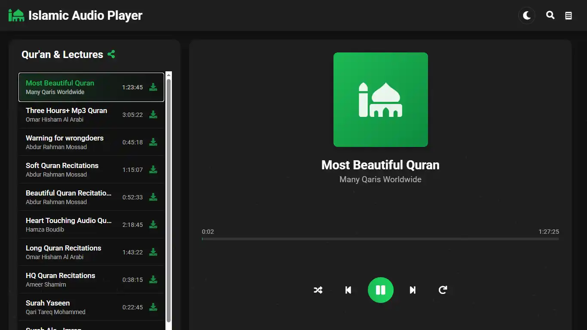This screenshot has width=587, height=330.
Task: Download Most Beautiful Quran track
Action: (x=153, y=87)
